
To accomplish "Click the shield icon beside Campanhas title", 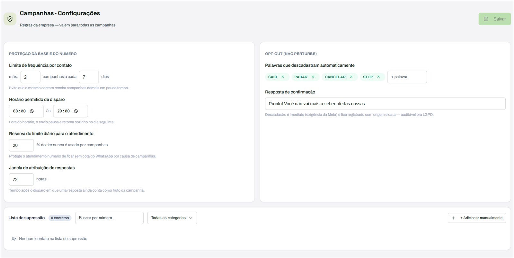I will pyautogui.click(x=10, y=19).
